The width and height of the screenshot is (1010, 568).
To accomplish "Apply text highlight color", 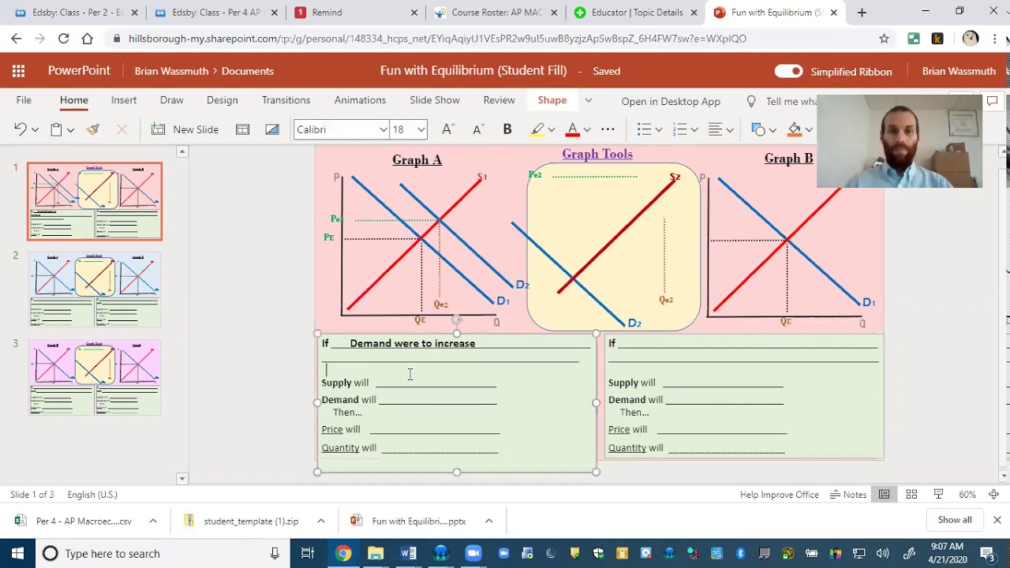I will point(537,129).
